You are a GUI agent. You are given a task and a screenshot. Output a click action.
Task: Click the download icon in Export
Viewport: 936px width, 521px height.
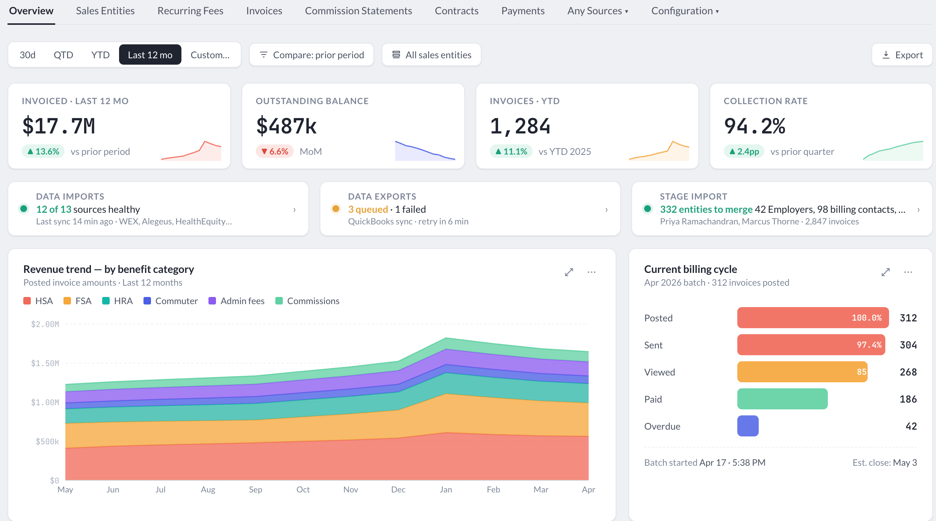[886, 55]
